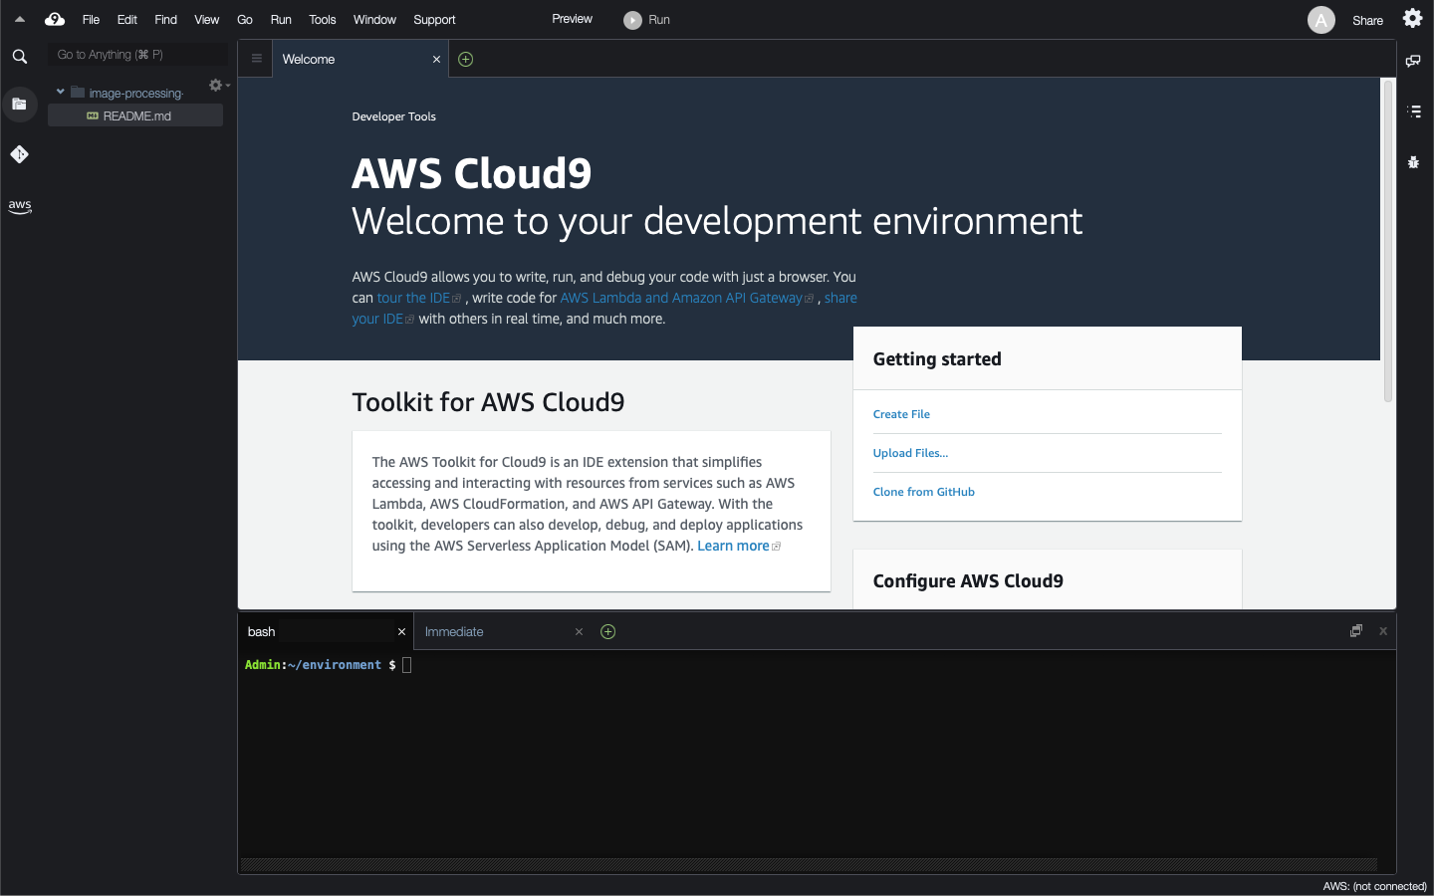The width and height of the screenshot is (1434, 896).
Task: Click the Configure AWS Cloud9 heading
Action: coord(968,581)
